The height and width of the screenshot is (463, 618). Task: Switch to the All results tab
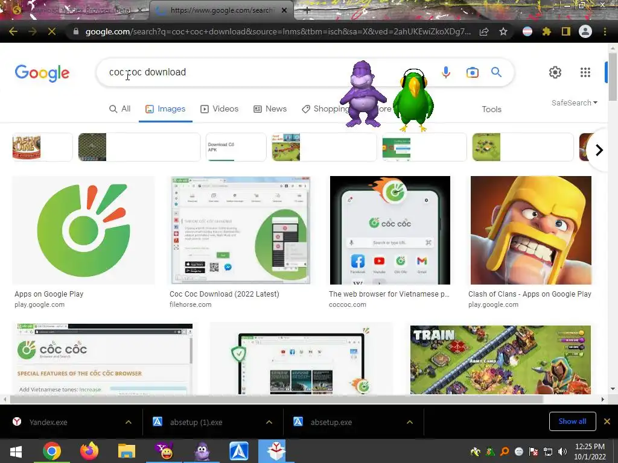pyautogui.click(x=120, y=109)
